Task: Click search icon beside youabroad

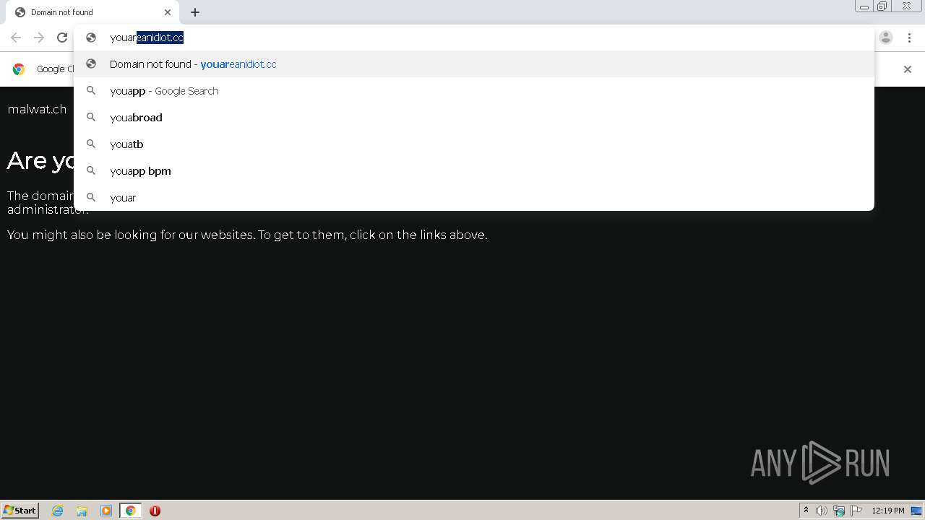Action: pyautogui.click(x=91, y=117)
